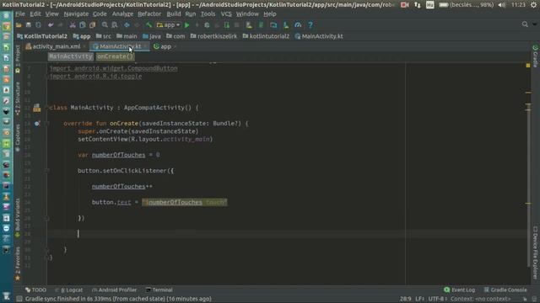Viewport: 540px width, 303px height.
Task: Open the File menu
Action: 20,14
